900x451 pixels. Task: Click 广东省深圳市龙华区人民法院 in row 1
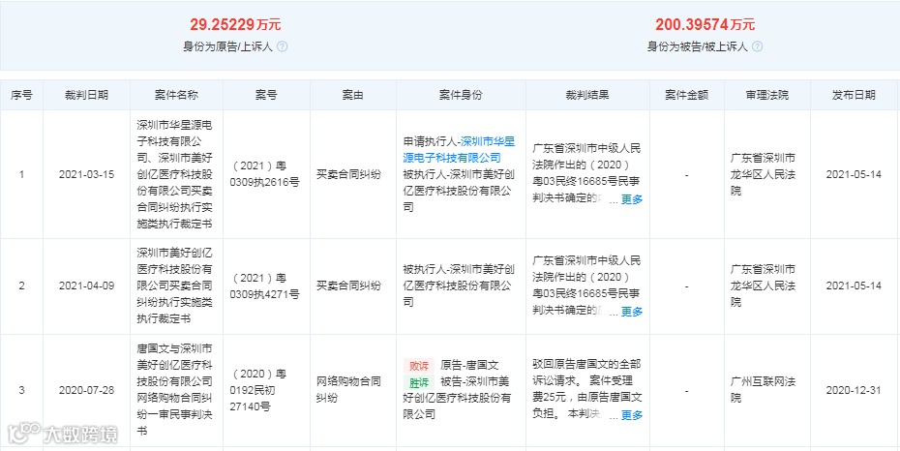[x=763, y=174]
